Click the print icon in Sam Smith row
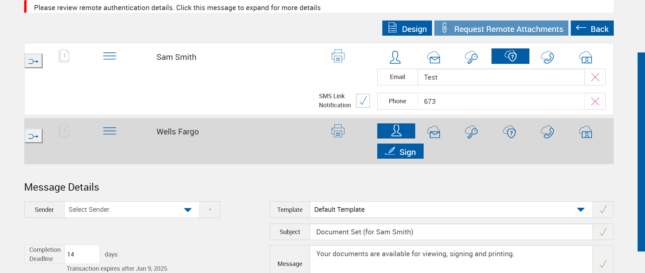The width and height of the screenshot is (645, 273). tap(338, 56)
